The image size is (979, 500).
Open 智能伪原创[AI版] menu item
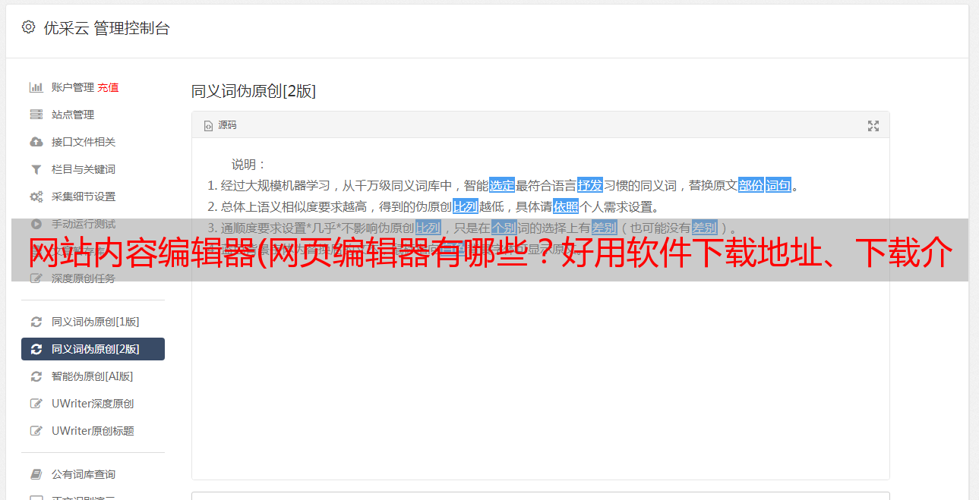tap(93, 376)
